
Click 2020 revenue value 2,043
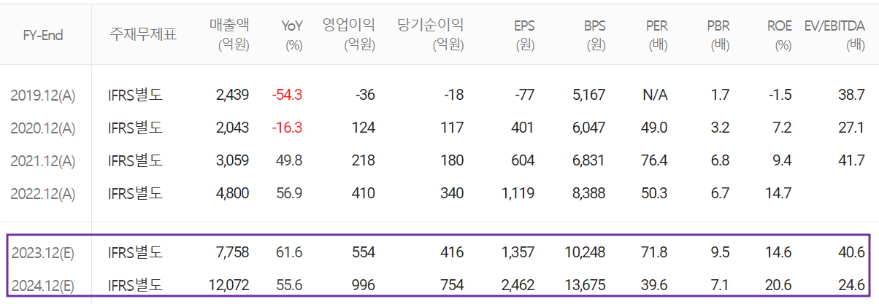point(233,128)
